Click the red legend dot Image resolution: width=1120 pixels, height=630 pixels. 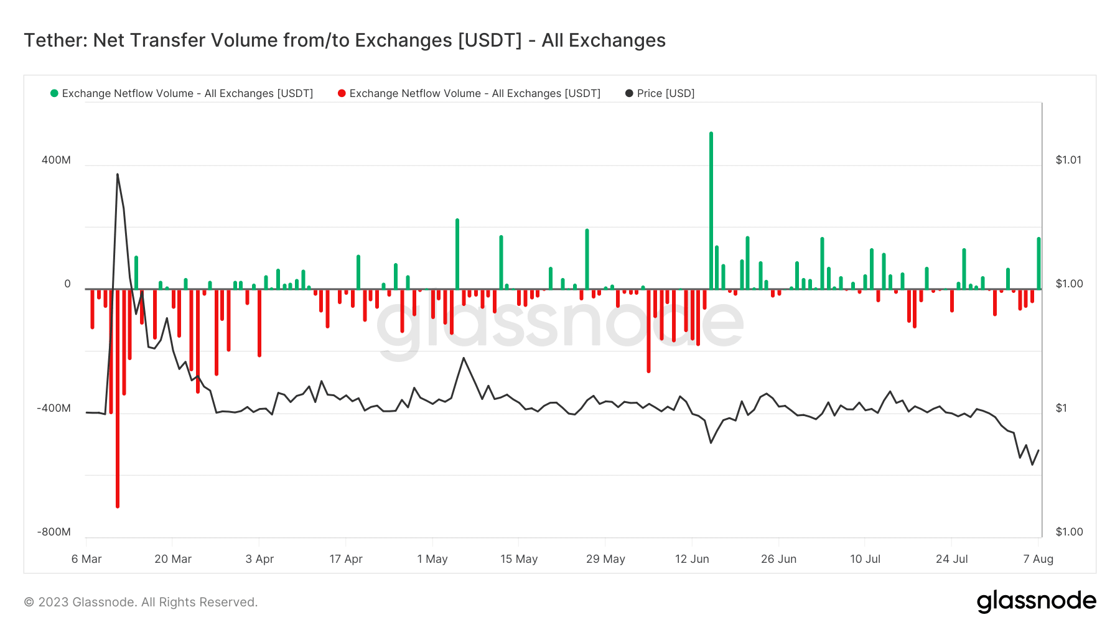click(342, 93)
